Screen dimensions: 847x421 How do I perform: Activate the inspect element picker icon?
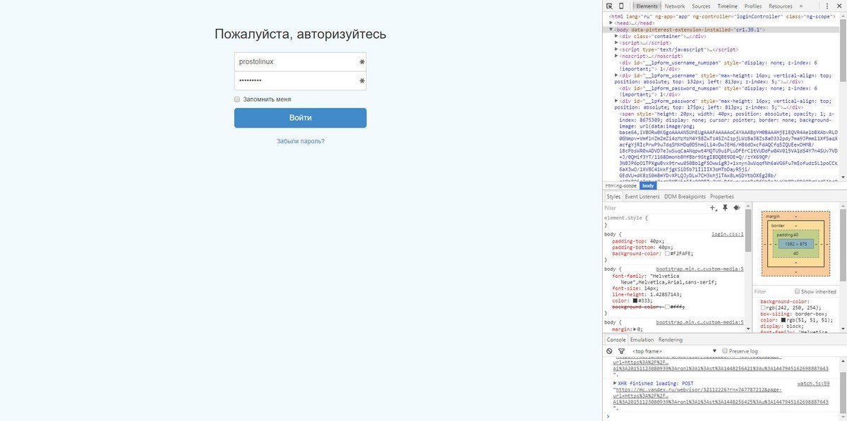[x=609, y=6]
